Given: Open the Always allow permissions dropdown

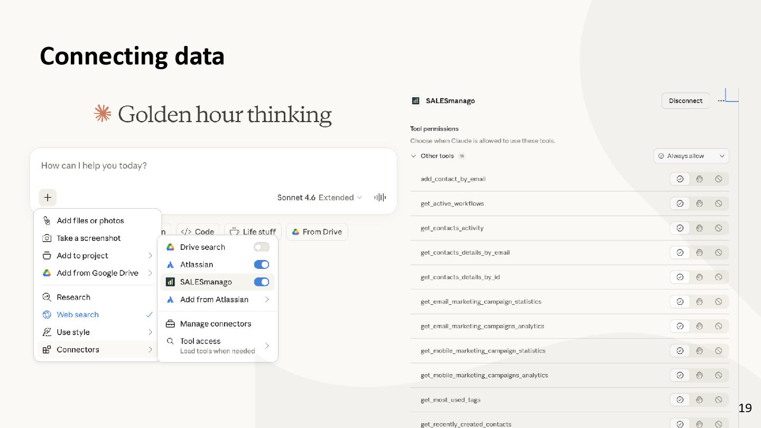Looking at the screenshot, I should click(x=691, y=156).
